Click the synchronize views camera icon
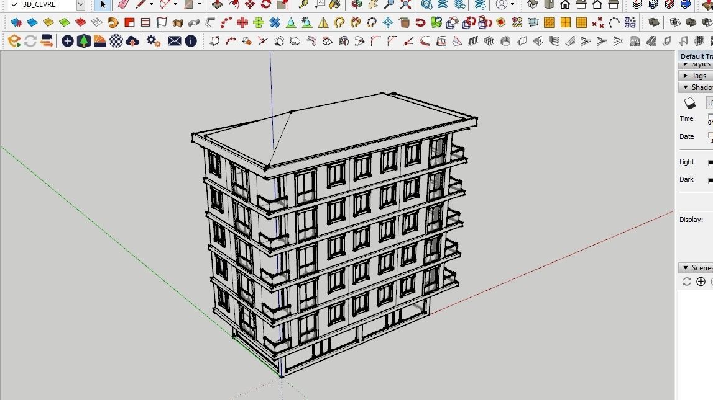713x400 pixels. tap(47, 42)
